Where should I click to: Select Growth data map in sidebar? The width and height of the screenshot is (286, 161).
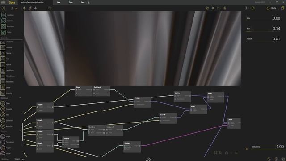(x=6, y=109)
